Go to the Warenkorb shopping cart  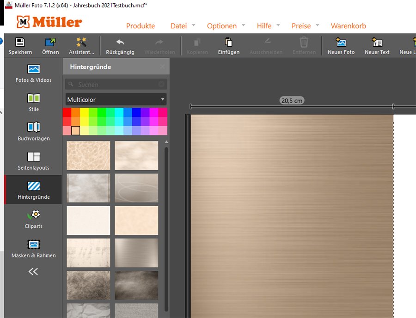[x=349, y=26]
